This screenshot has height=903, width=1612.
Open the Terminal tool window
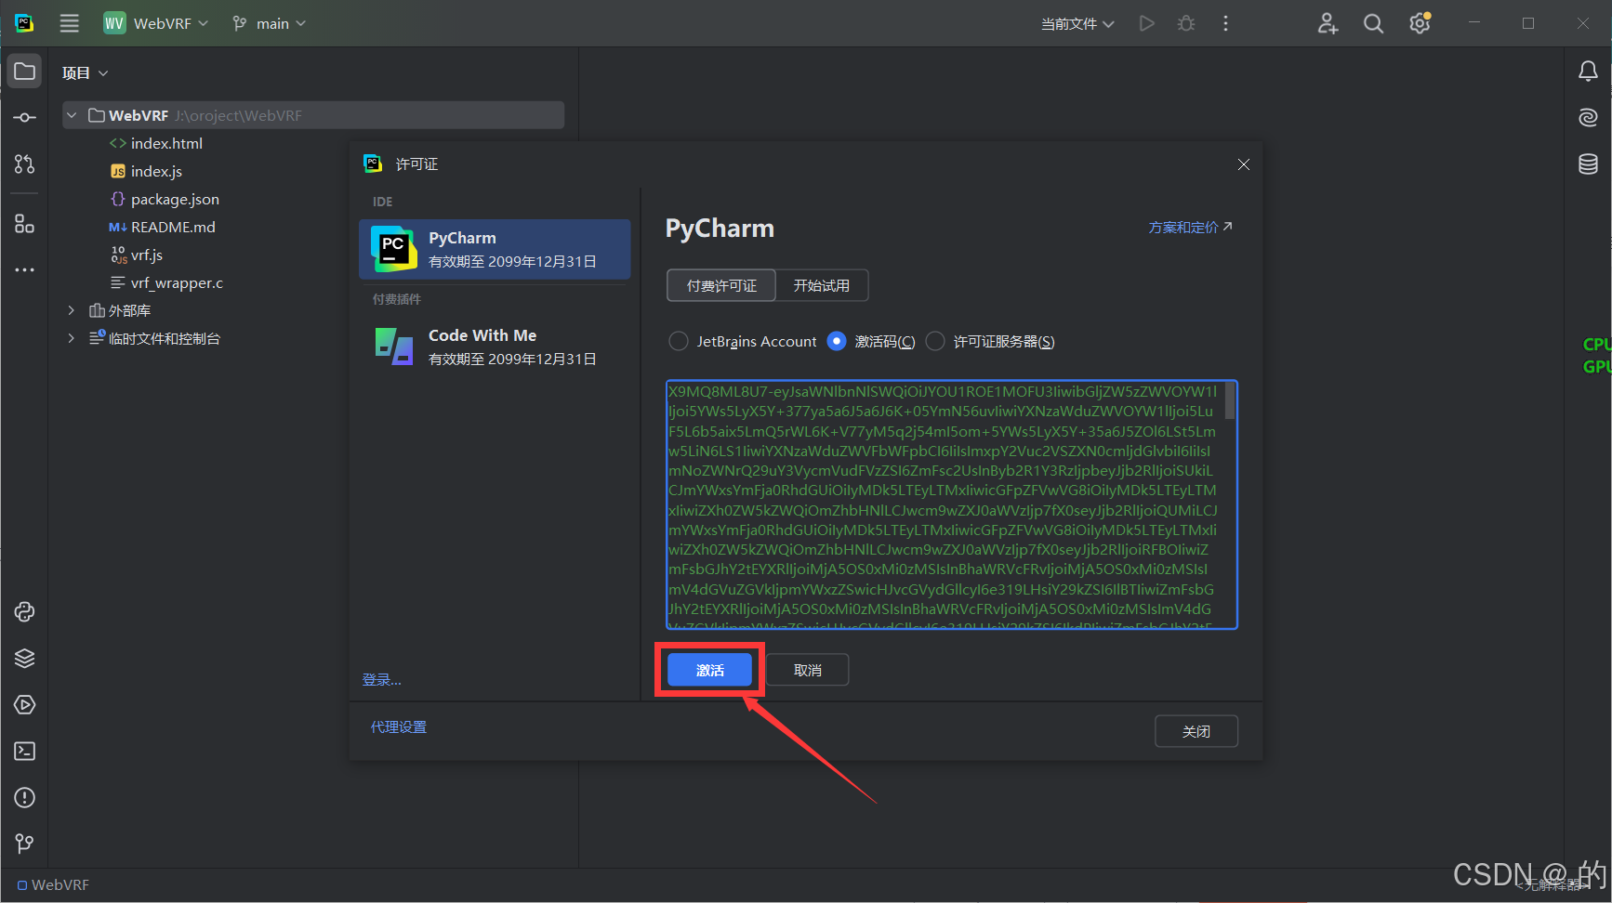[25, 752]
